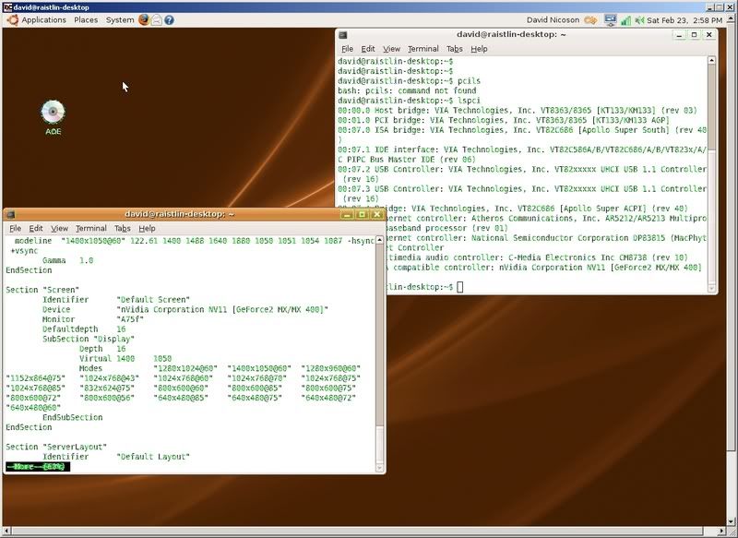The image size is (738, 538).
Task: Close the front terminal window
Action: [377, 214]
